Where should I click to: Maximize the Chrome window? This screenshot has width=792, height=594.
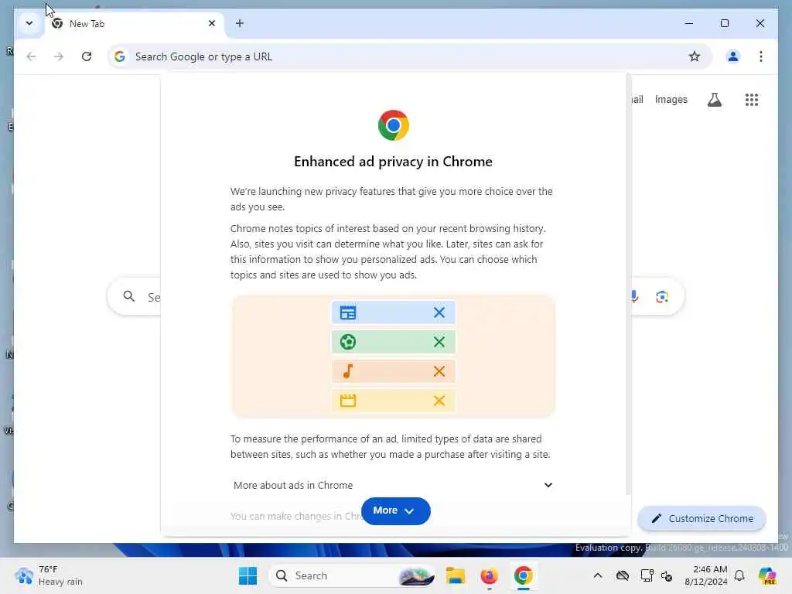coord(724,23)
